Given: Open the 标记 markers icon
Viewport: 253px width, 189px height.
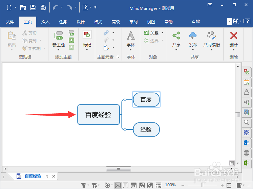Looking at the screenshot, I should pyautogui.click(x=87, y=34).
